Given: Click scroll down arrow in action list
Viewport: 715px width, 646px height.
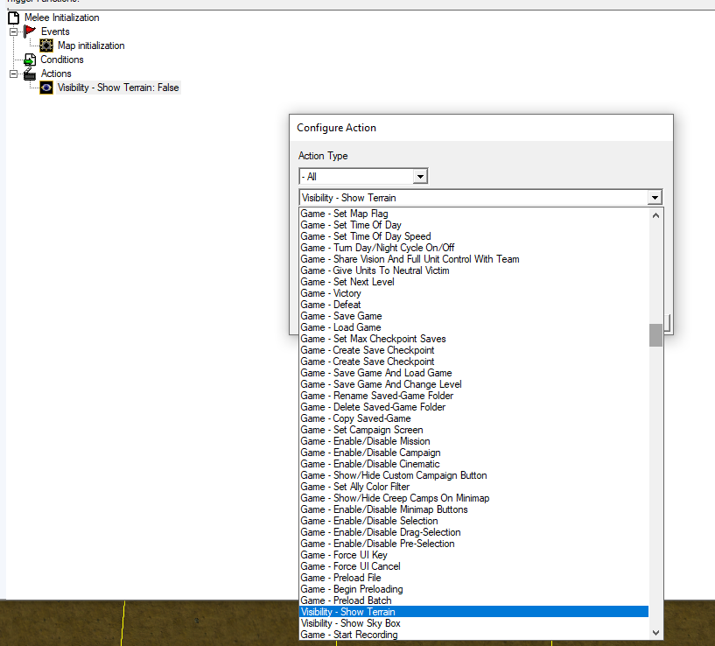Looking at the screenshot, I should (x=655, y=633).
